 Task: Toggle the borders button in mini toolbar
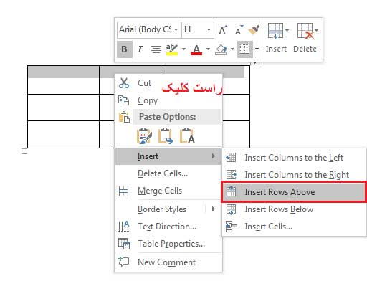(x=245, y=49)
